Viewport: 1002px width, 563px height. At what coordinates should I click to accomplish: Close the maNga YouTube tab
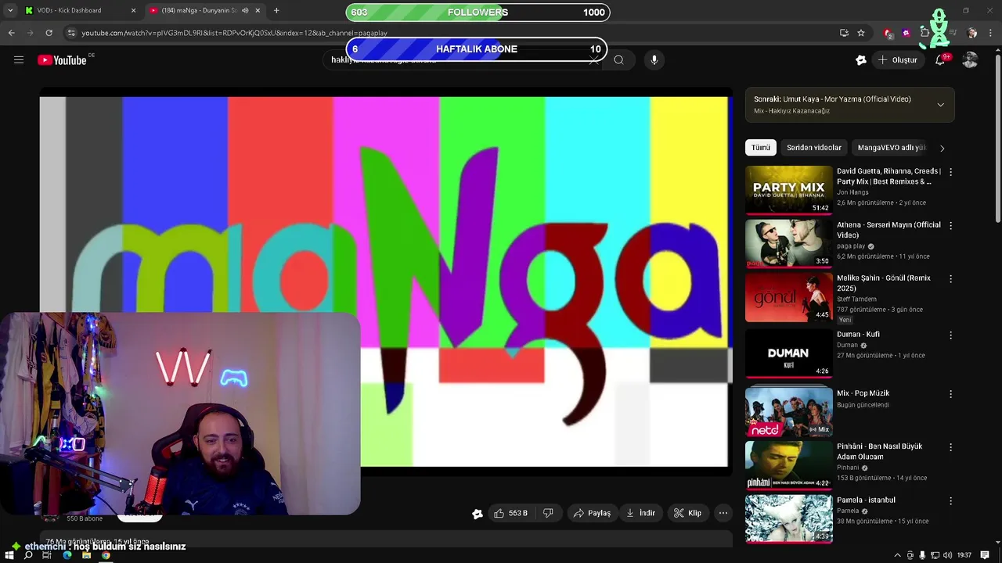pyautogui.click(x=258, y=10)
